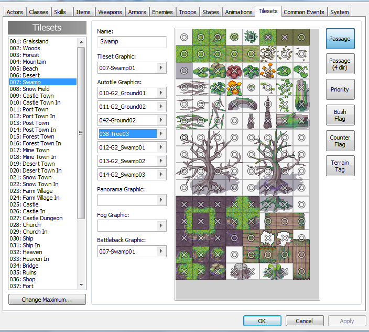Open the 012-G2_Swamp01 autotile dropdown arrow
The image size is (369, 332).
(161, 147)
